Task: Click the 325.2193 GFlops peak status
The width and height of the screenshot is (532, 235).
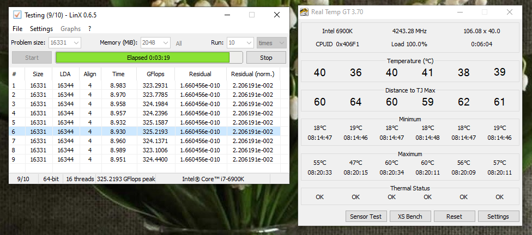Action: tap(126, 179)
